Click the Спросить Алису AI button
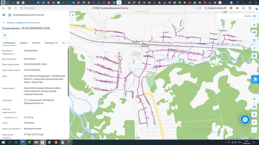The image size is (259, 145). coord(215,8)
